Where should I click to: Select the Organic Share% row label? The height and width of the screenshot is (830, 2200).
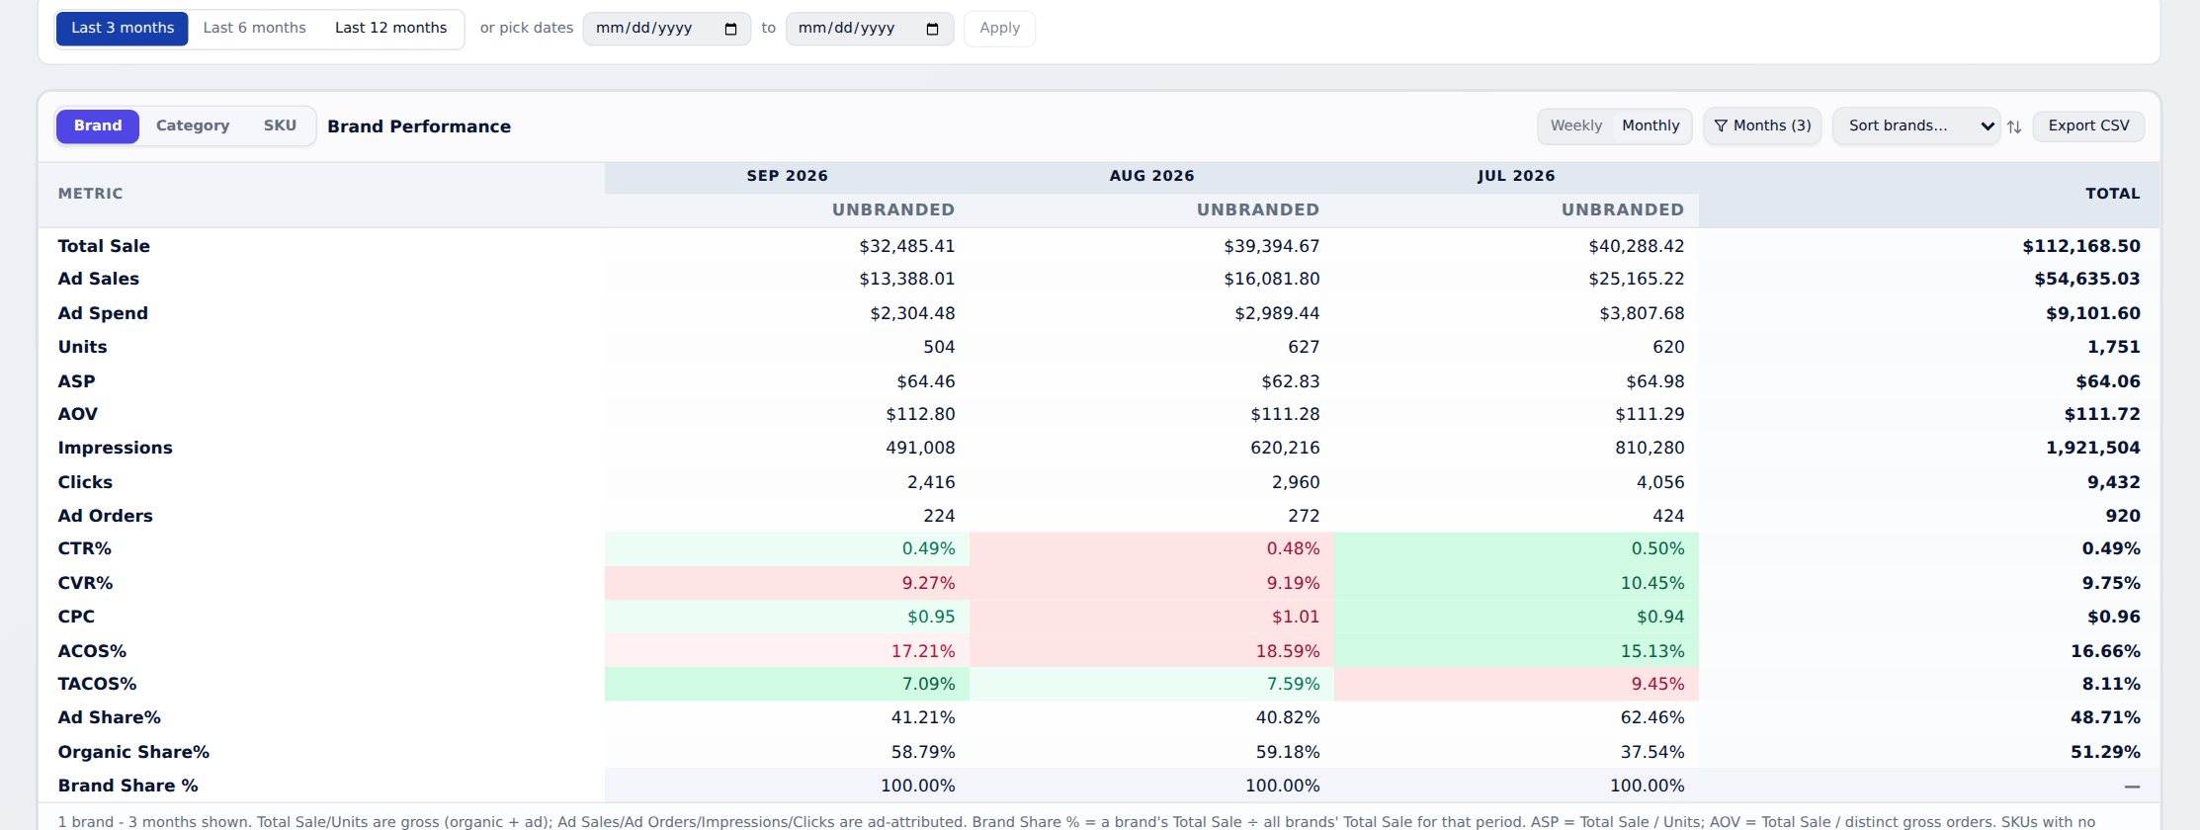[133, 753]
